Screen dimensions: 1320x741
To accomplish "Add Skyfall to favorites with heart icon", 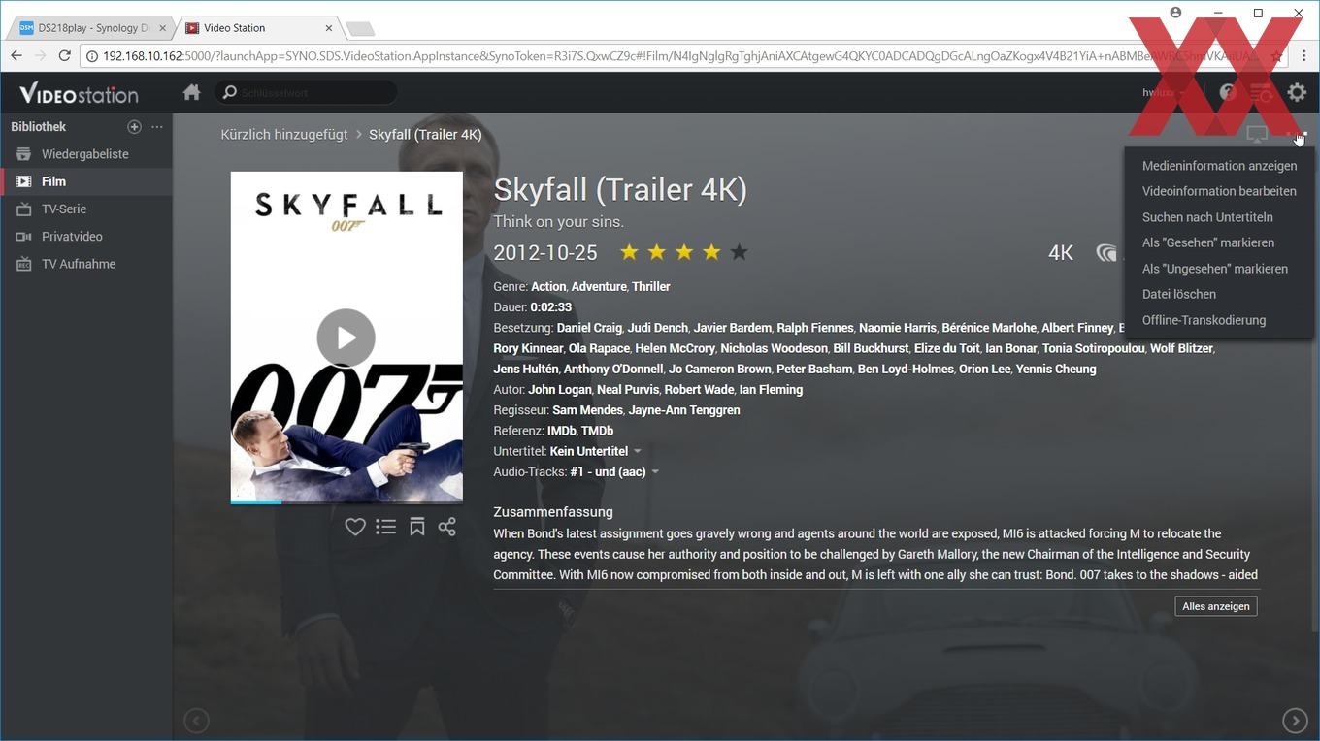I will click(x=355, y=527).
